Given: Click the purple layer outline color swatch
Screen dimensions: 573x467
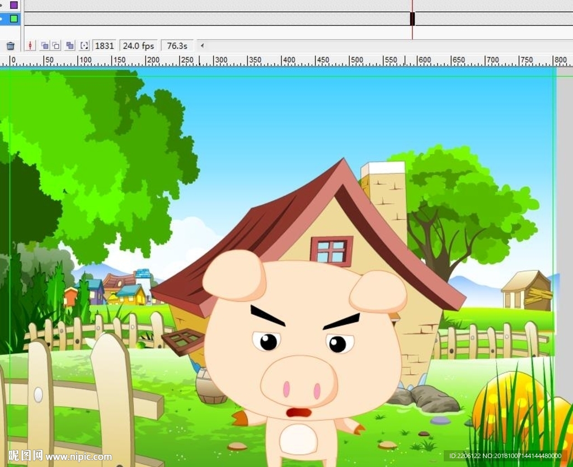Looking at the screenshot, I should 14,5.
